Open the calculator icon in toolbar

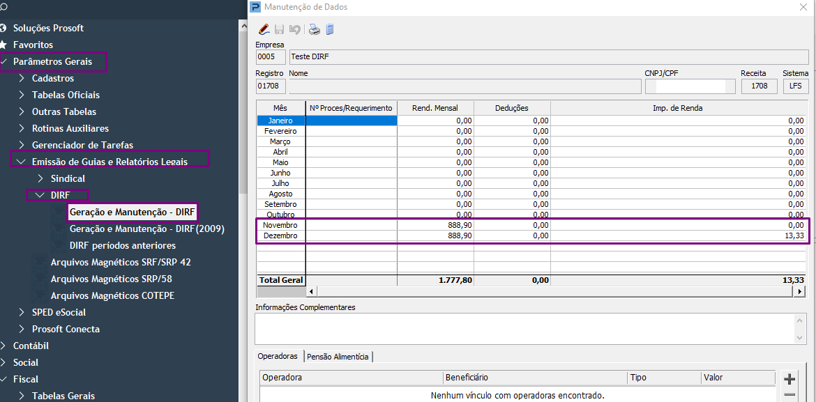(329, 29)
